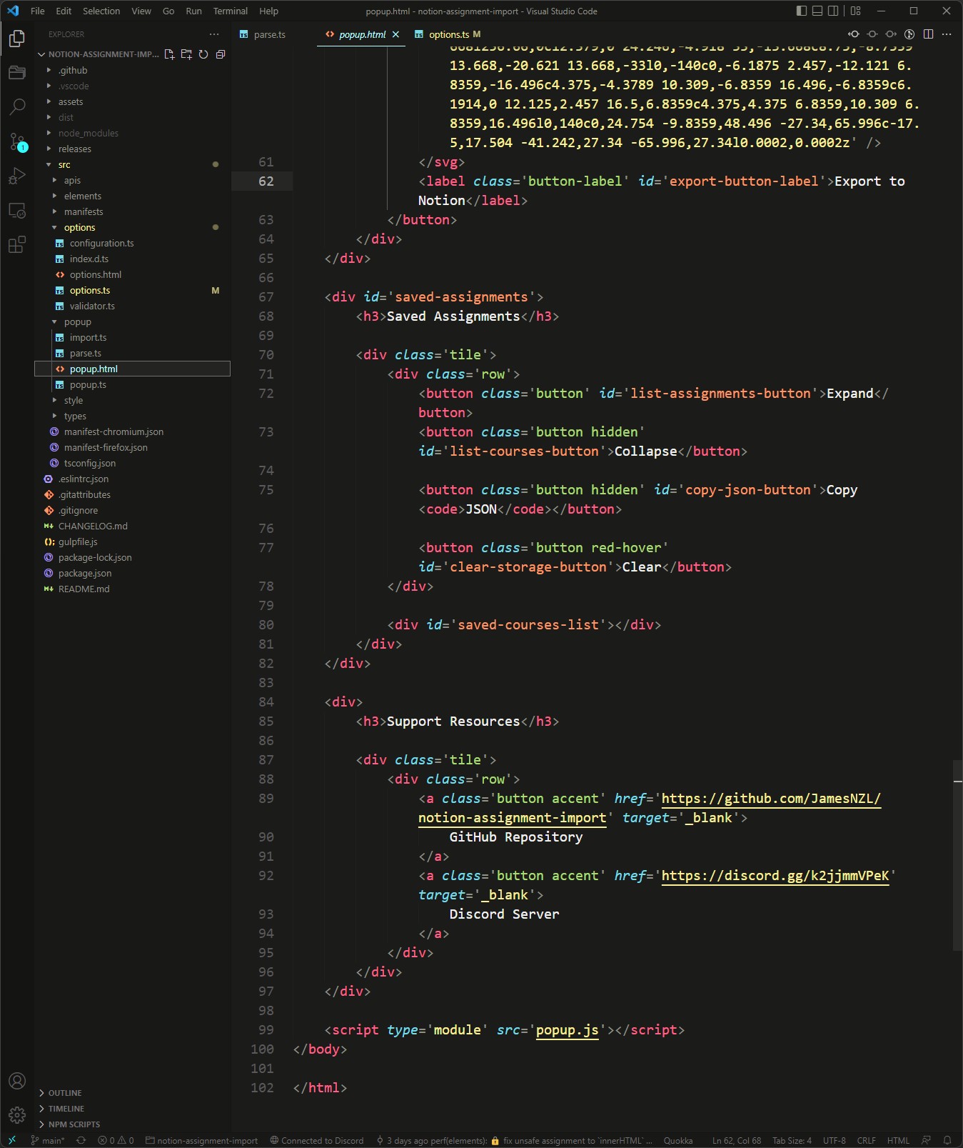Click Ln 62, Col 68 cursor position
This screenshot has height=1148, width=963.
pos(736,1140)
